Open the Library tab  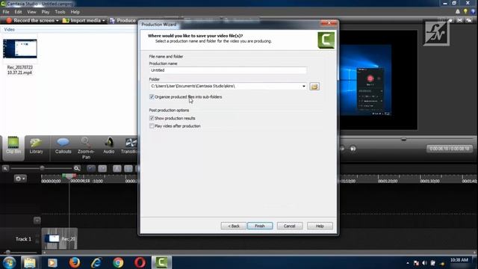tap(36, 146)
